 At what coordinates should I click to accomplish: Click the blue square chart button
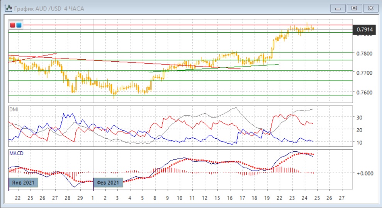[x=19, y=25]
